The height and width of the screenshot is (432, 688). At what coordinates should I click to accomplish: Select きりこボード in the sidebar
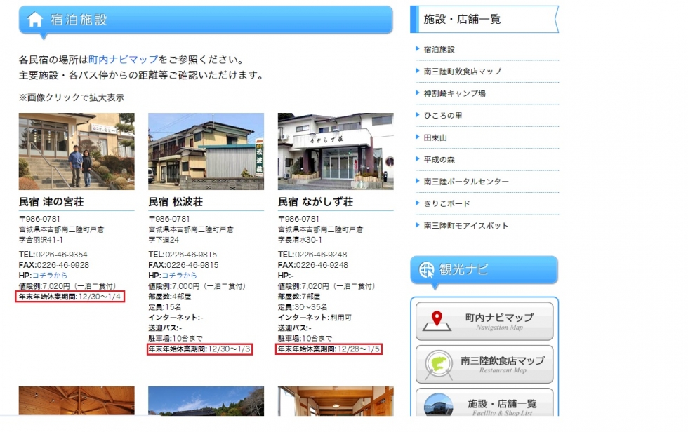[446, 204]
